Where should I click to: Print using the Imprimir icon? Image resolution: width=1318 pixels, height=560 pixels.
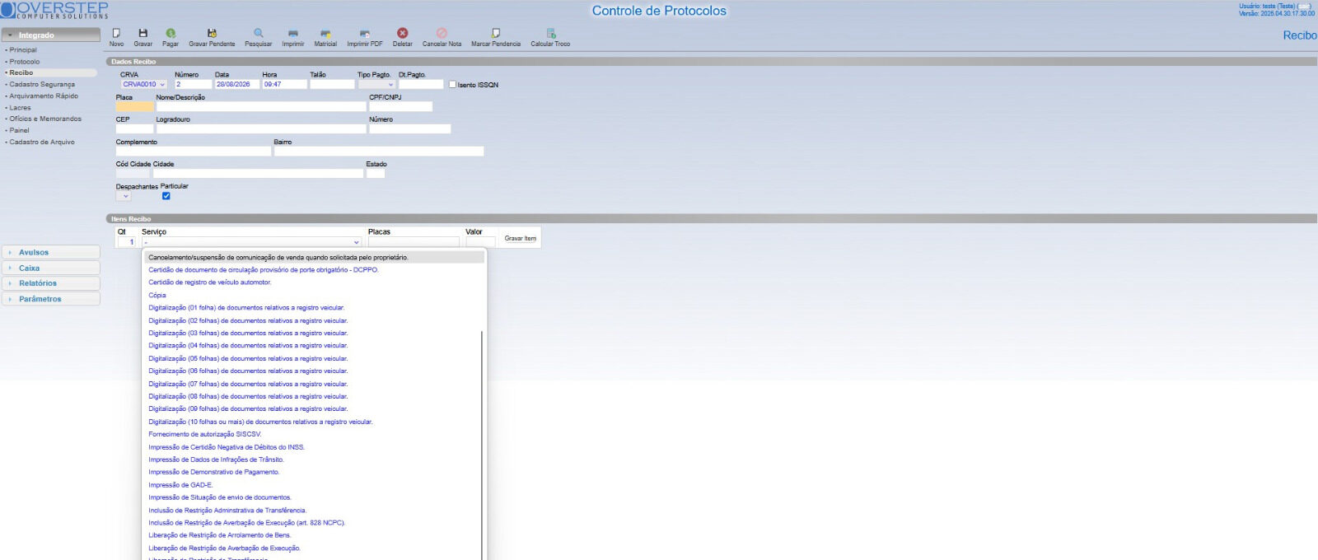click(x=293, y=33)
